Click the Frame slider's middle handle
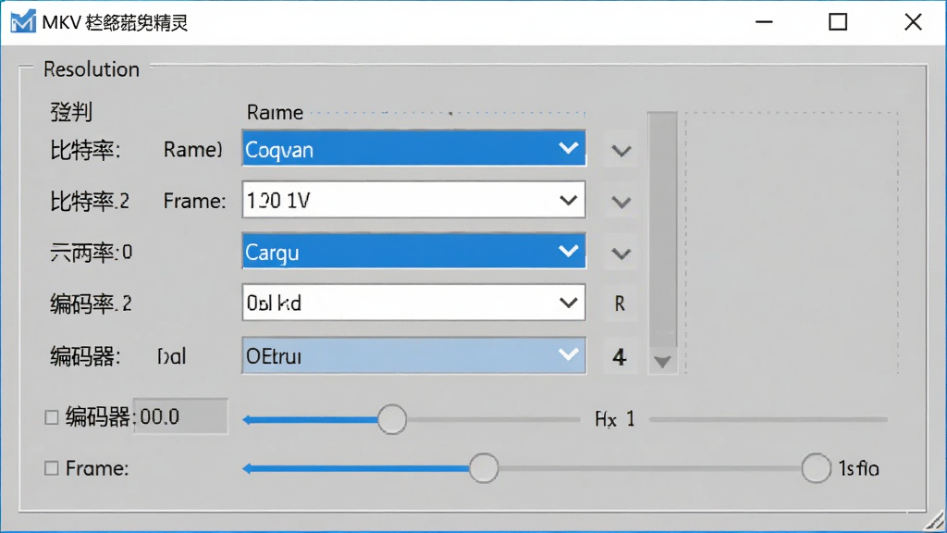The height and width of the screenshot is (533, 947). click(x=484, y=468)
